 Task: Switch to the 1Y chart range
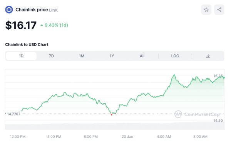pyautogui.click(x=112, y=56)
